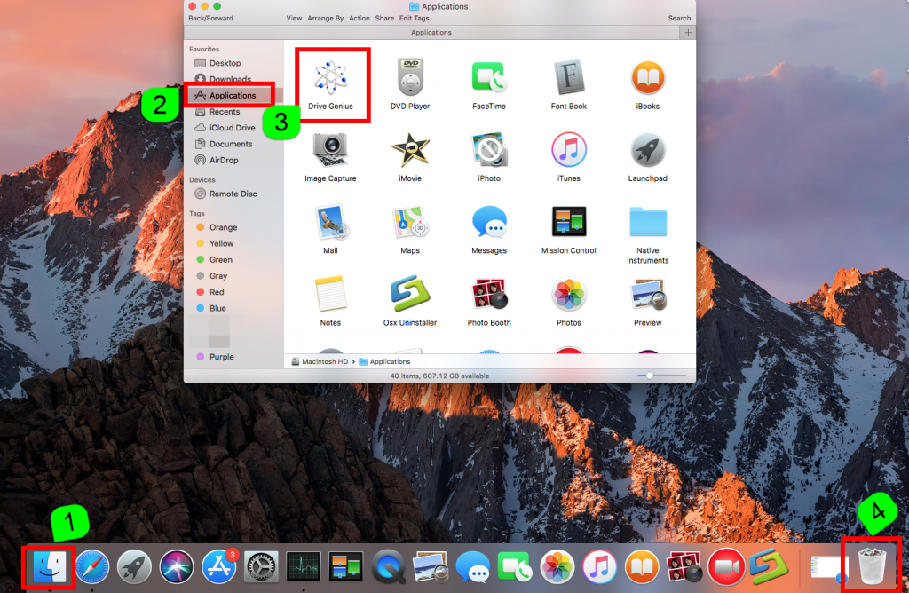This screenshot has height=593, width=909.
Task: Select the Photo Booth app icon
Action: pos(489,295)
